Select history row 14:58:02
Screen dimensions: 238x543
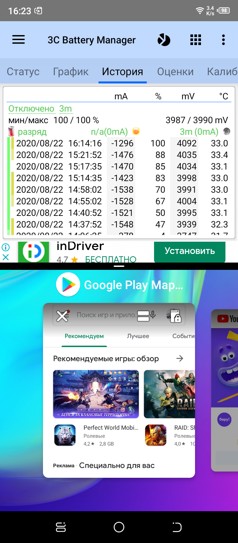tap(119, 190)
